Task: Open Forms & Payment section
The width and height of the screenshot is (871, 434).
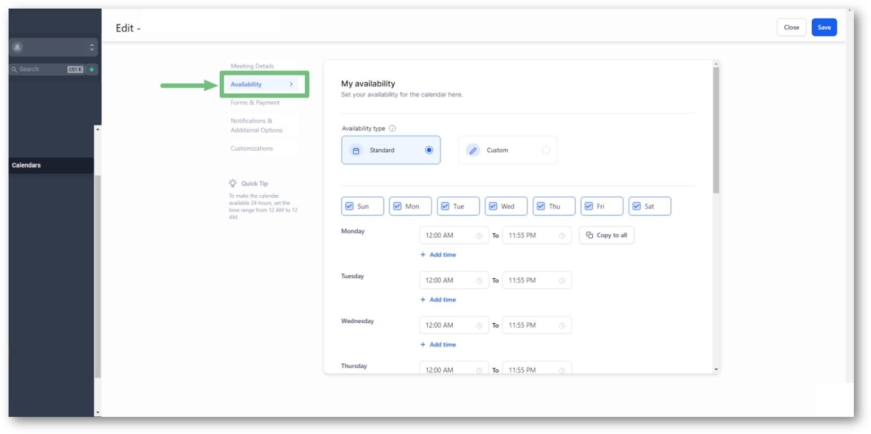Action: point(255,103)
